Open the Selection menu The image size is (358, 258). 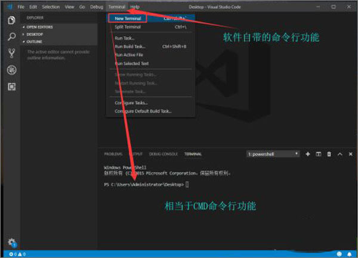tap(51, 7)
